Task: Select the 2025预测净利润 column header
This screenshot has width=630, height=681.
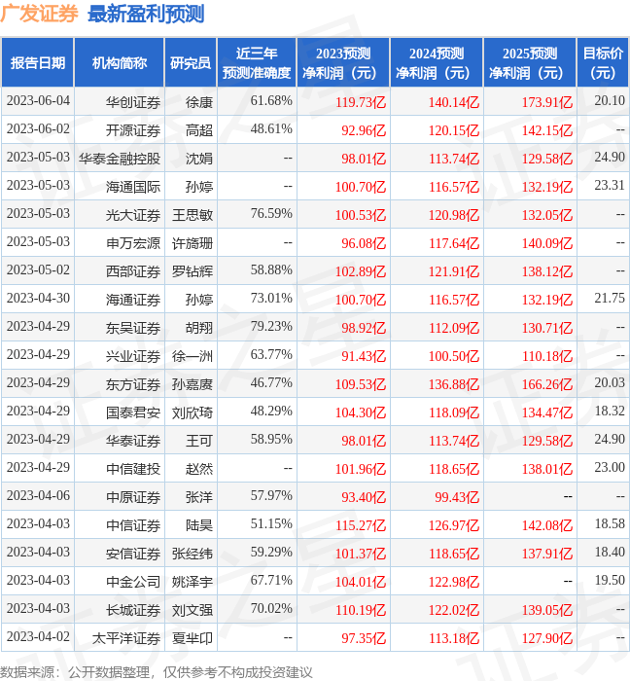Action: (x=530, y=63)
